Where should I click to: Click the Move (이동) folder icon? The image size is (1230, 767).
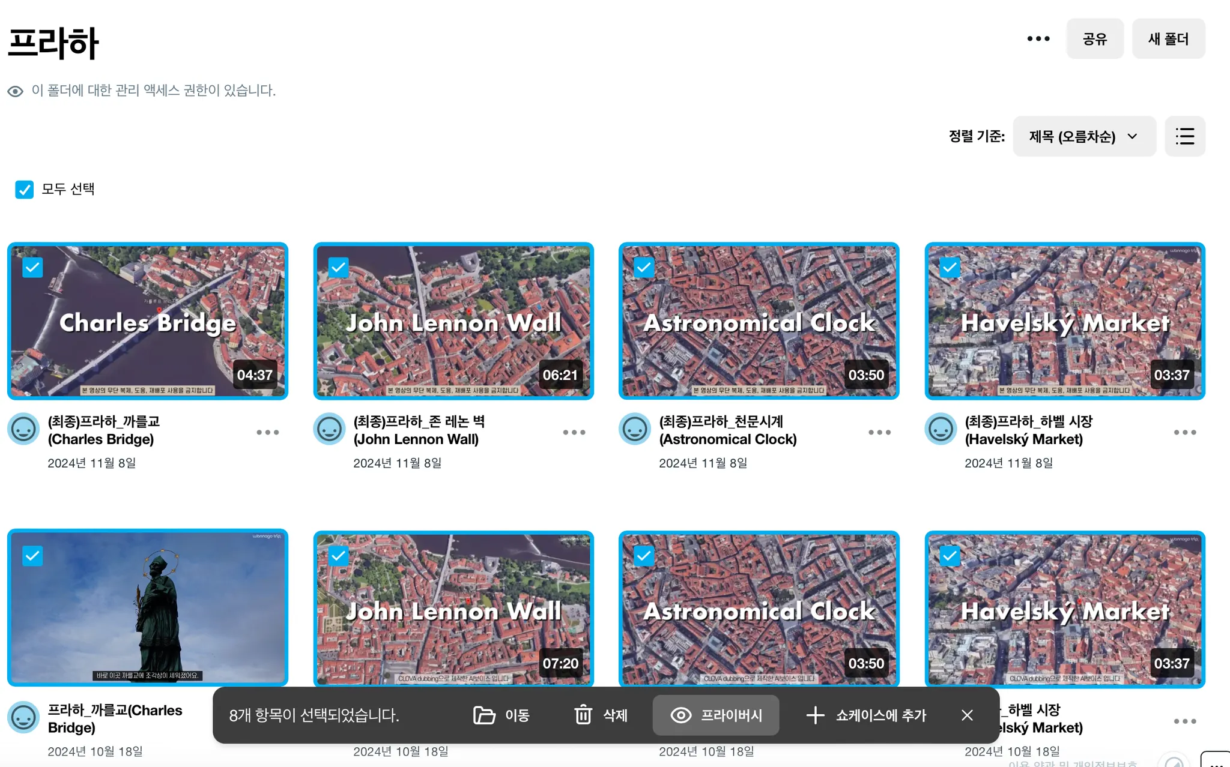coord(484,715)
